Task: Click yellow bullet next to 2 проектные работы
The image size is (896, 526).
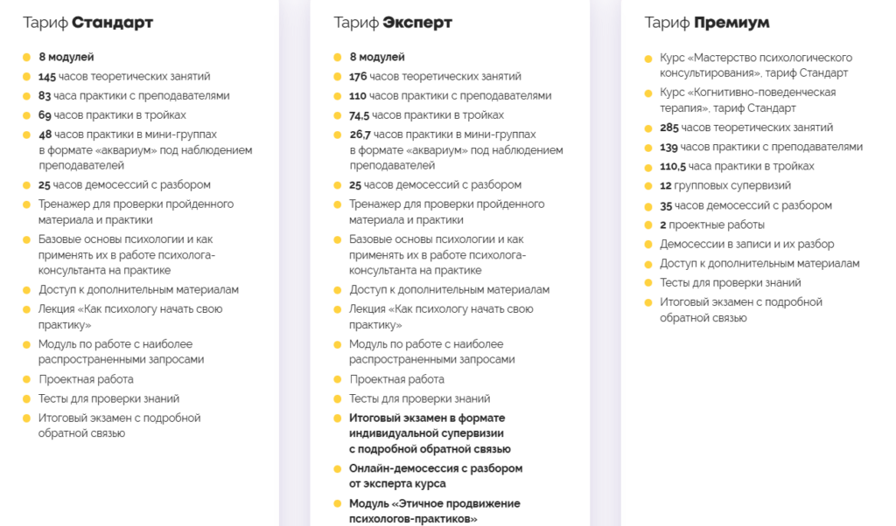Action: tap(648, 225)
